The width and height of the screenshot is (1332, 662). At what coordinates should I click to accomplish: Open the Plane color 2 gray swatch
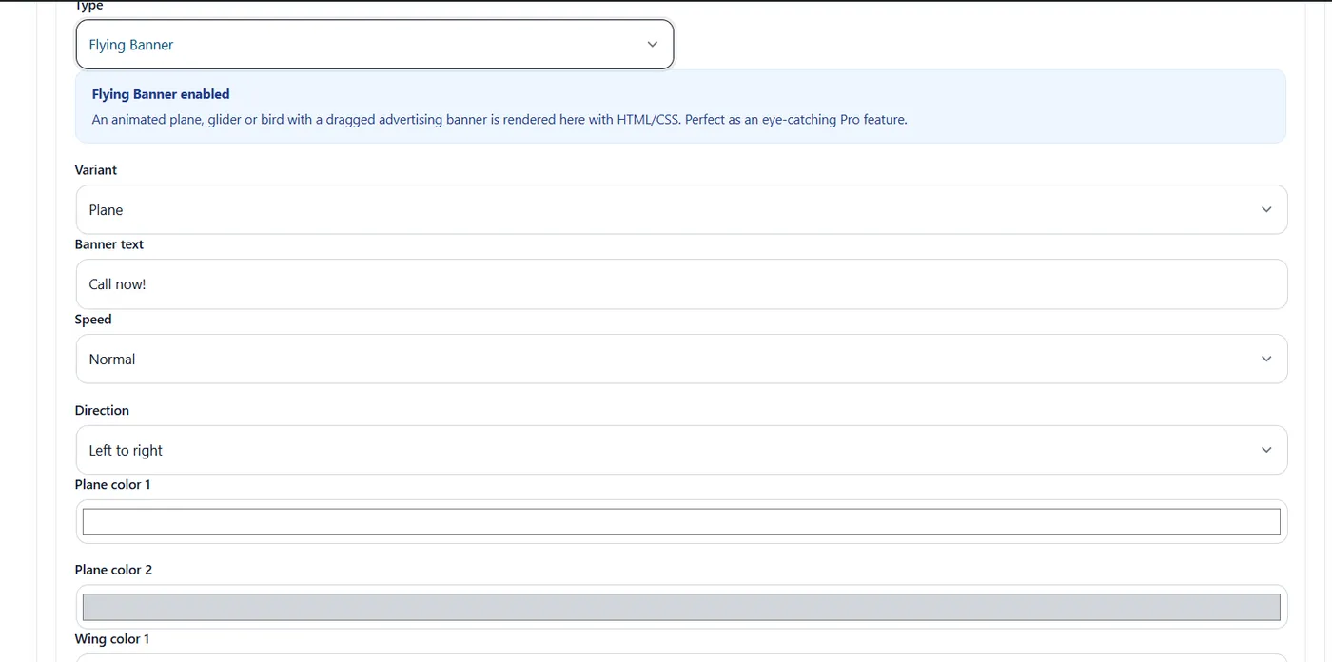(x=681, y=607)
